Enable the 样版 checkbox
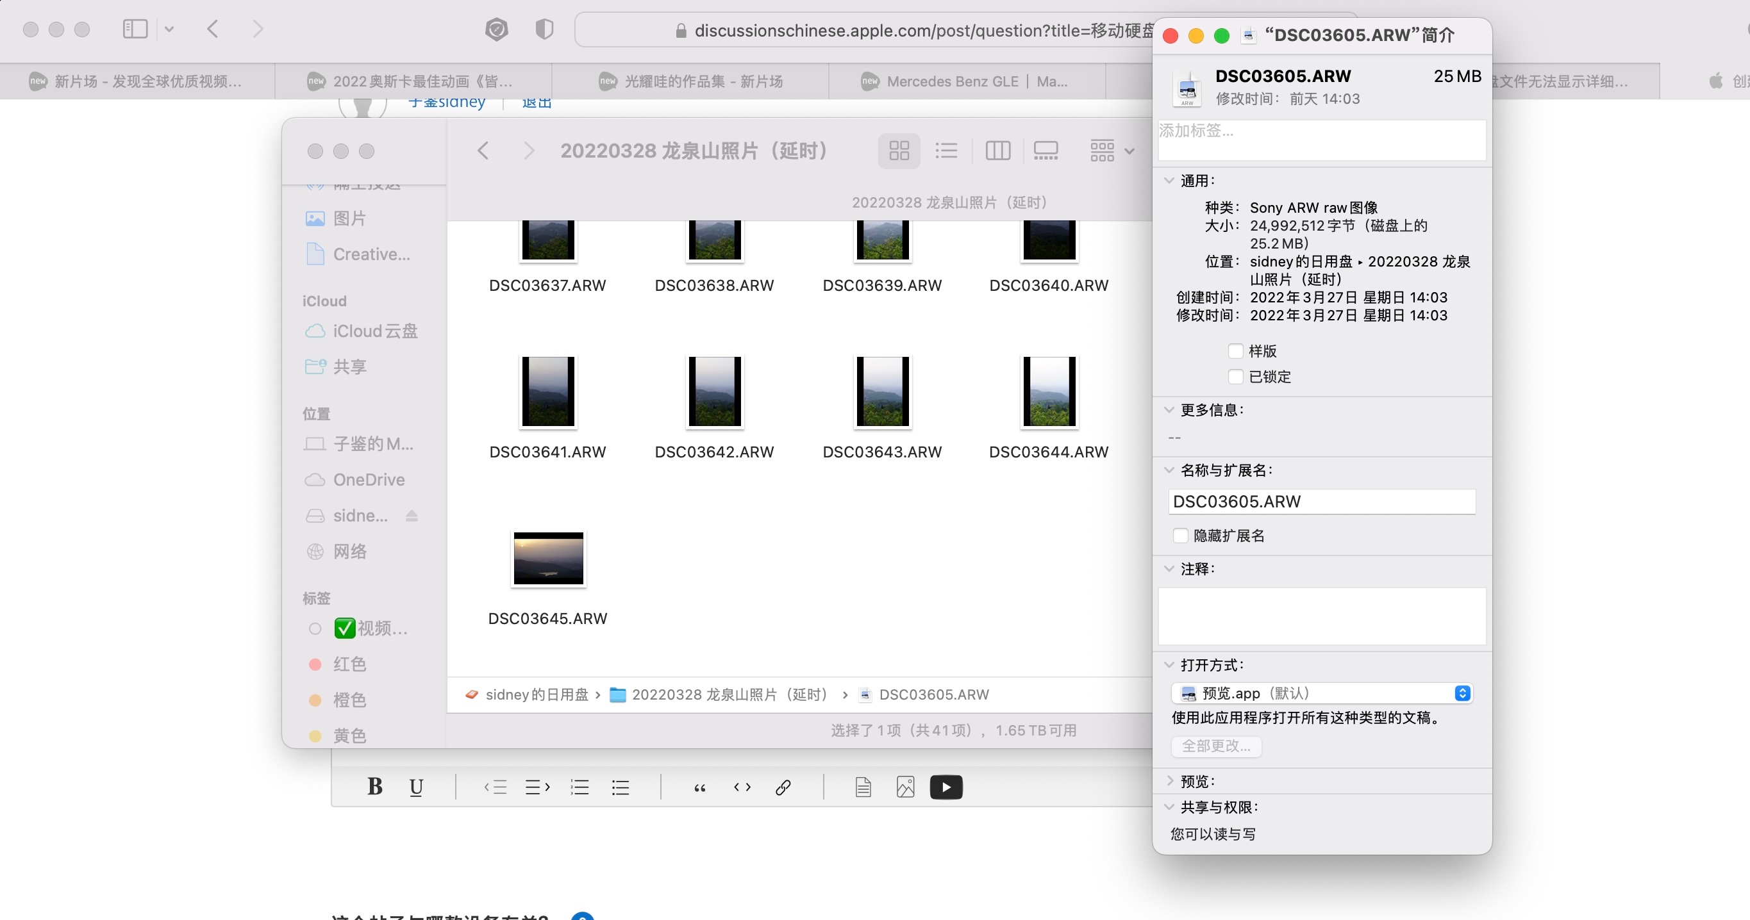Viewport: 1750px width, 920px height. click(1236, 351)
